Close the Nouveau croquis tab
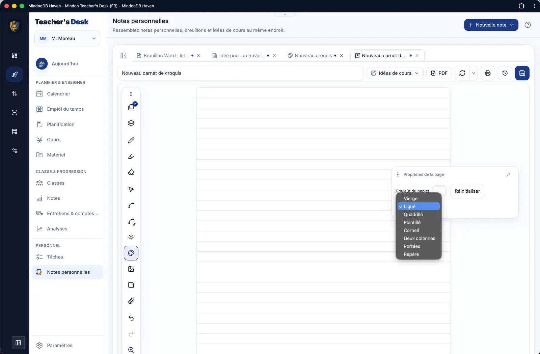The image size is (540, 354). coord(342,56)
